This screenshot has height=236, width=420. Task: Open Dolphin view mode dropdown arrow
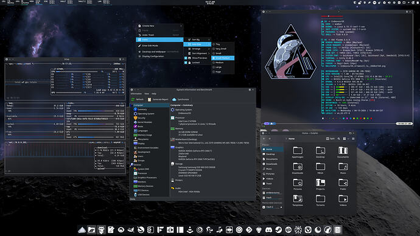348,139
